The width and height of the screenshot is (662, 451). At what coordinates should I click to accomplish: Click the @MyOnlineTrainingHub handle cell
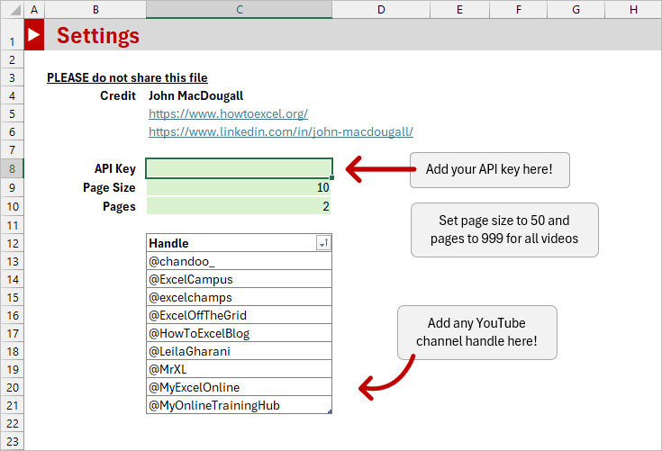coord(239,405)
